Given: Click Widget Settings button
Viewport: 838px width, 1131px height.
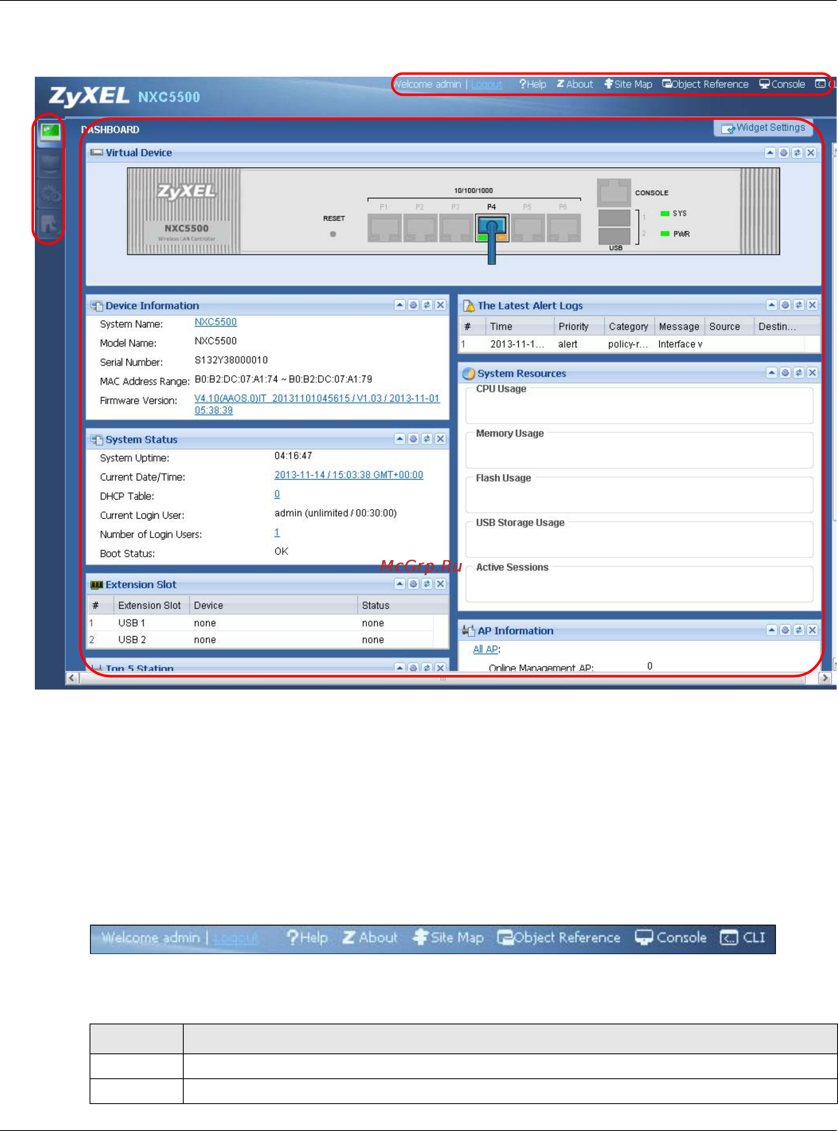Looking at the screenshot, I should tap(763, 128).
